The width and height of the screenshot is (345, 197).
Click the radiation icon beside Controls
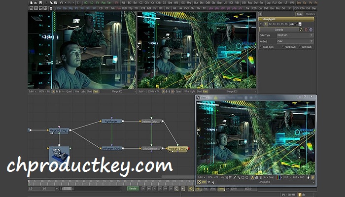coord(301,30)
